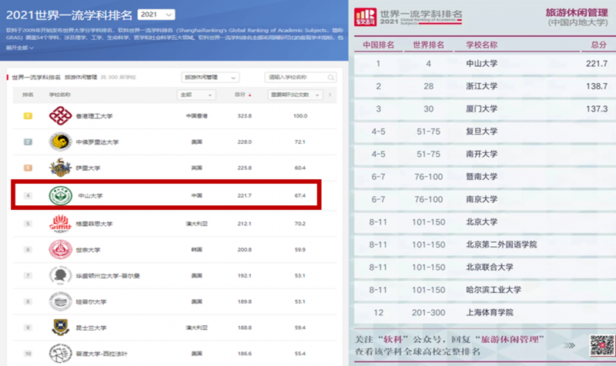
Task: Click the silver rank 2 badge
Action: coord(28,141)
